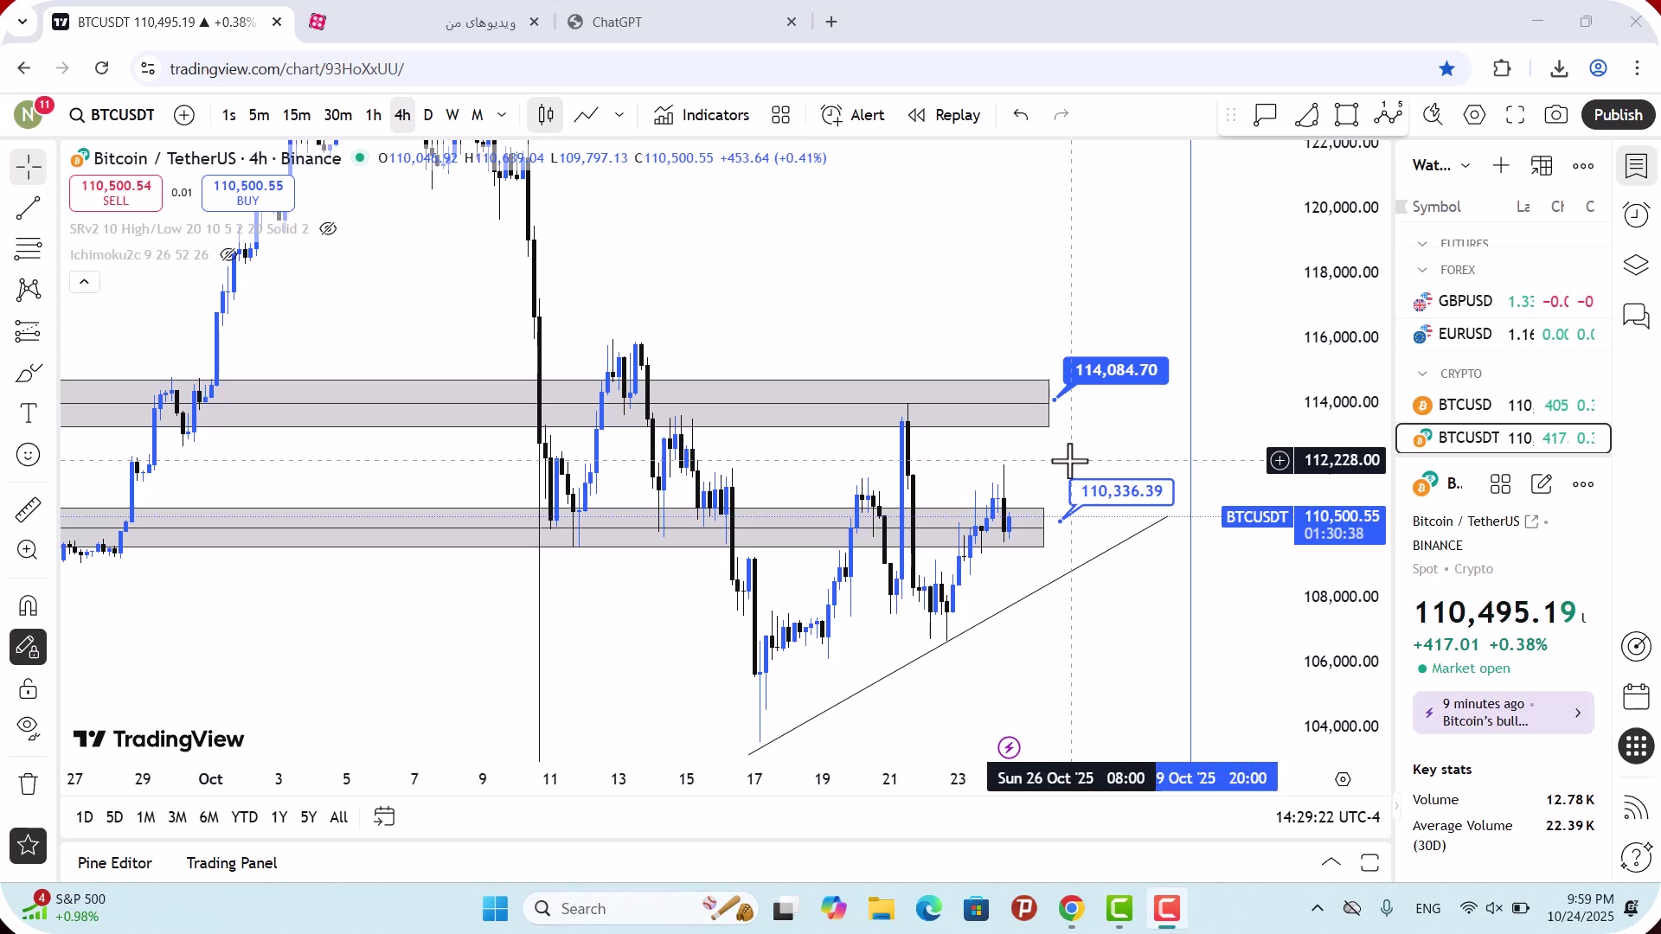
Task: Add symbol to the watchlist
Action: (x=1501, y=165)
